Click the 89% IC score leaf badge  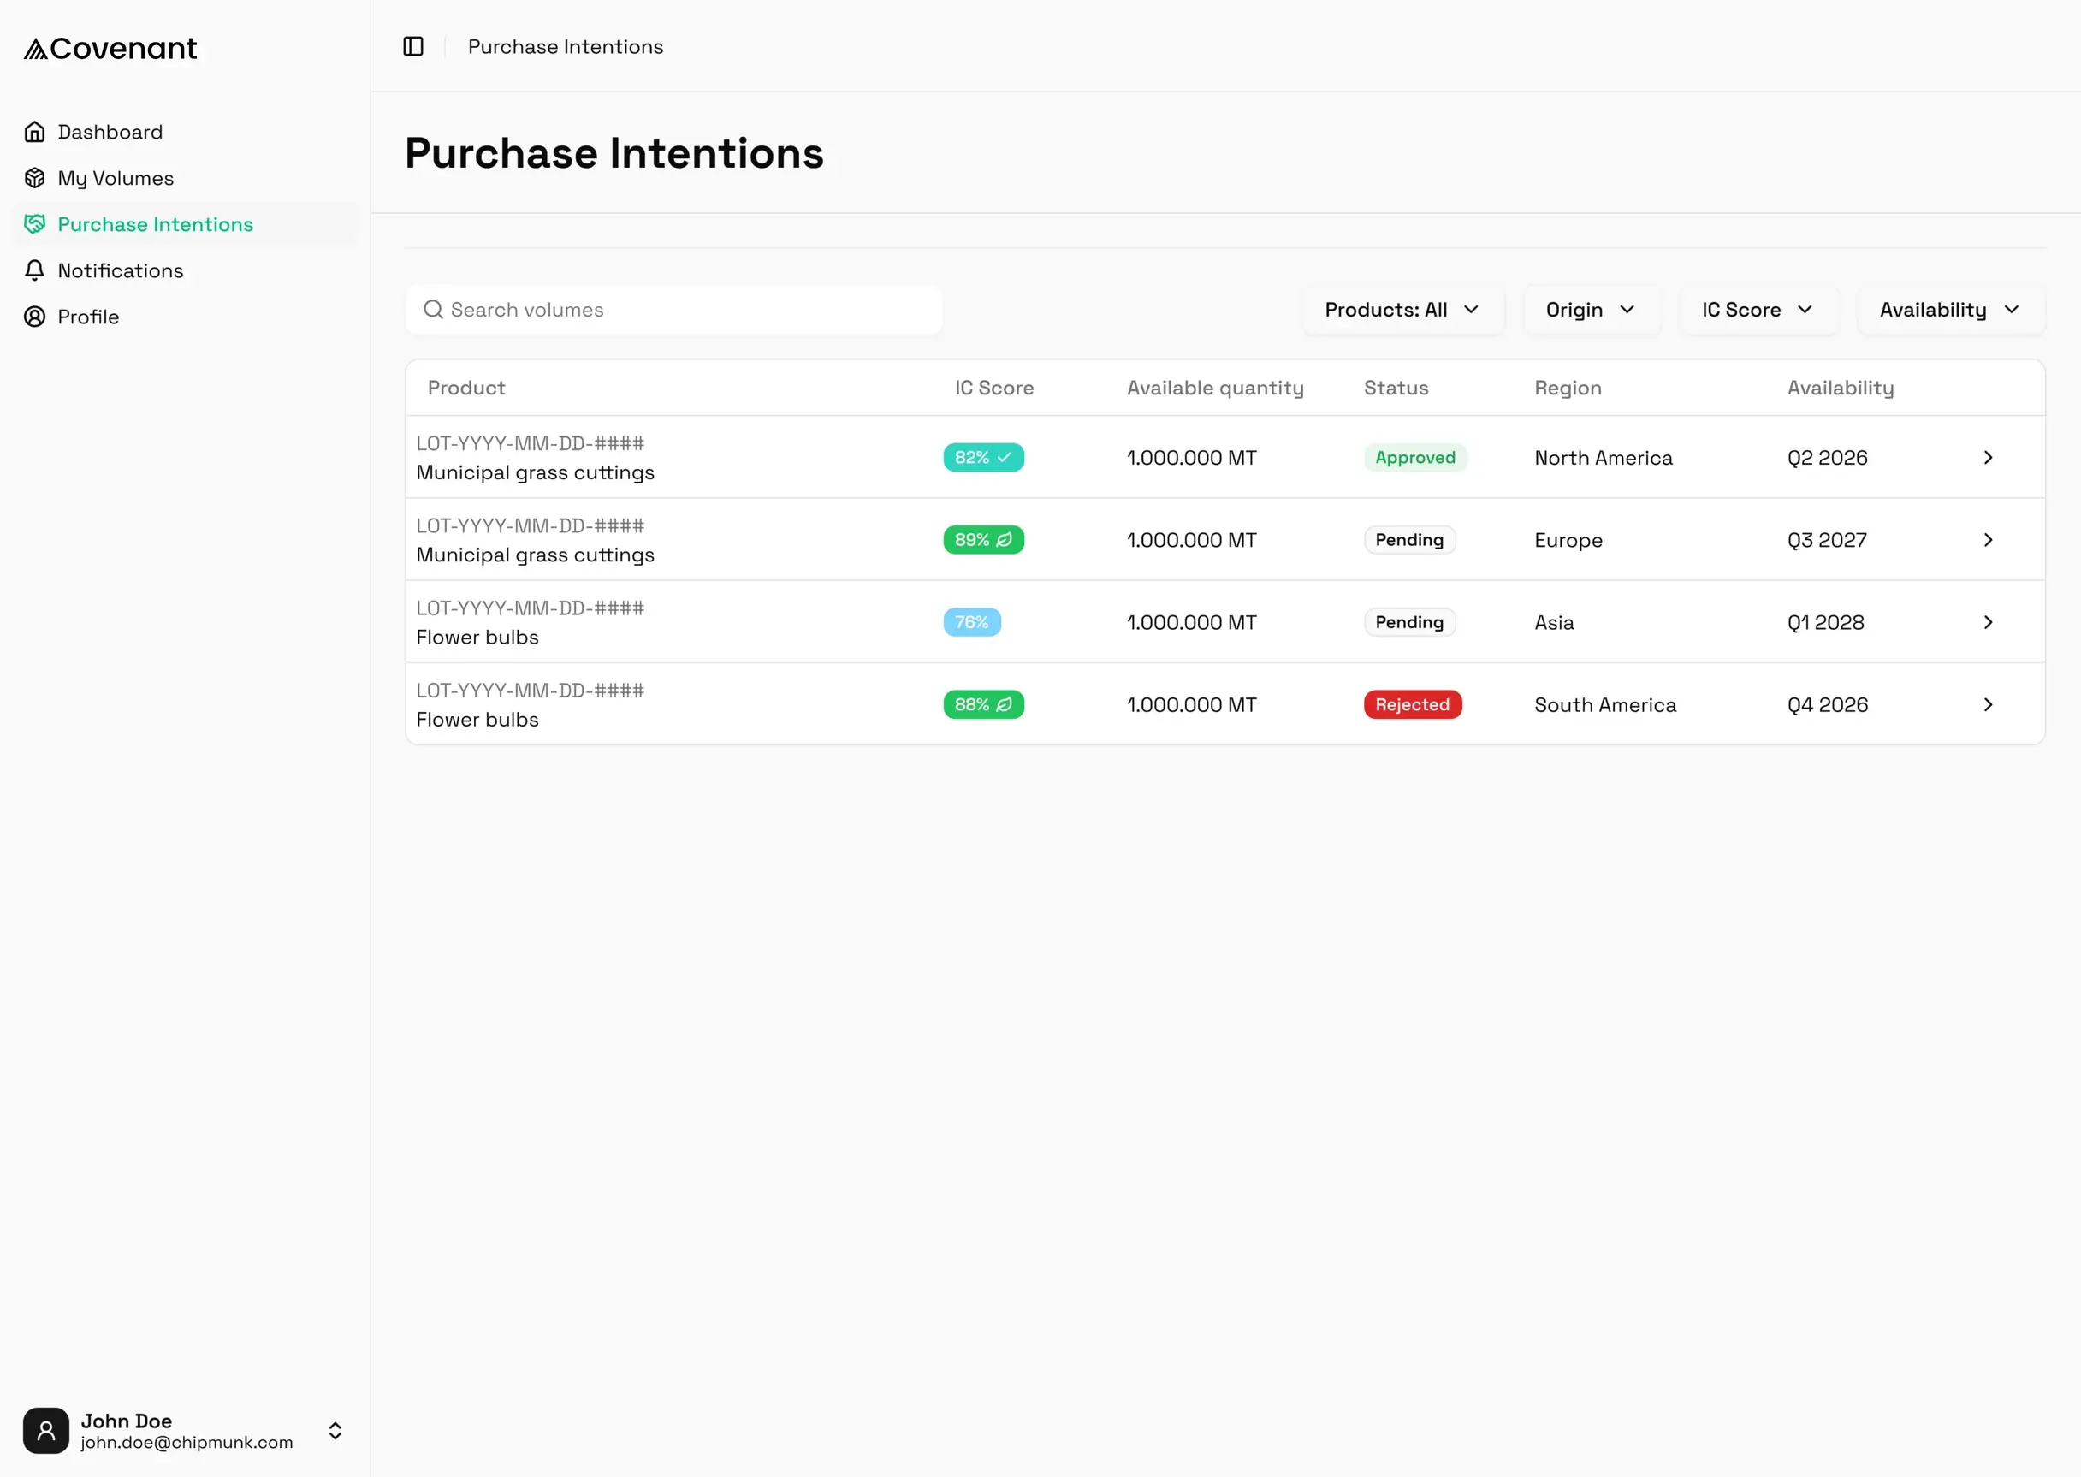(x=983, y=540)
